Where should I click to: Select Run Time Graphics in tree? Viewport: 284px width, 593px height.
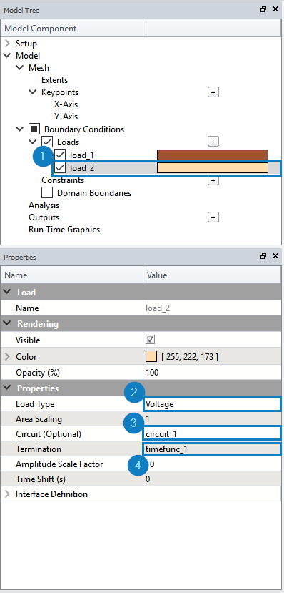64,230
